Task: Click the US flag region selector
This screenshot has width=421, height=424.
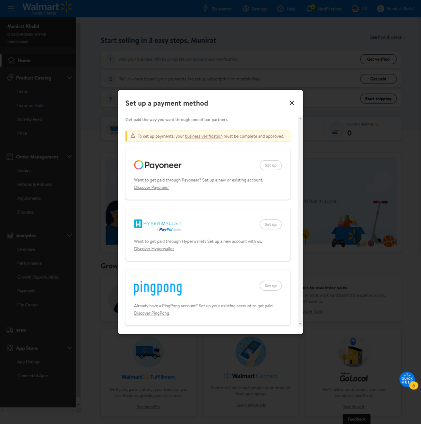Action: (355, 9)
